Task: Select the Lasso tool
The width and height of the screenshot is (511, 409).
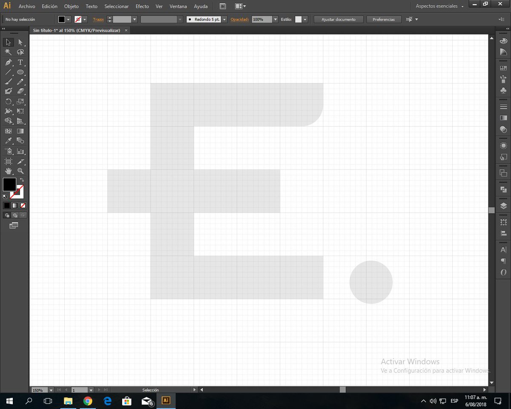Action: point(20,52)
